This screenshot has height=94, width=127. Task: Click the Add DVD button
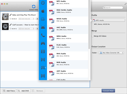coord(24,91)
